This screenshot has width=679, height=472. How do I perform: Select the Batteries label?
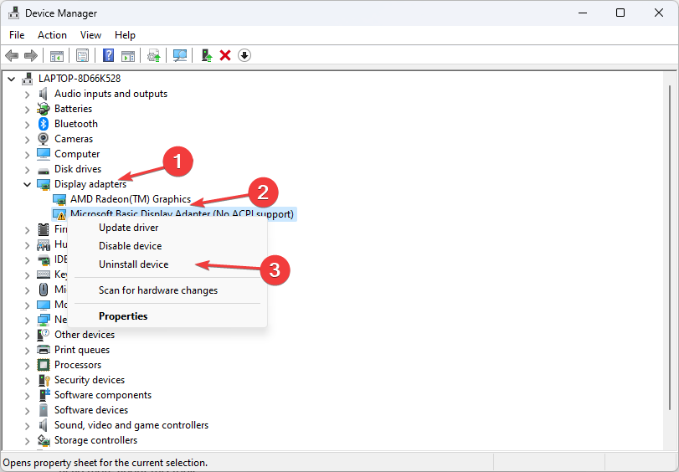(73, 109)
